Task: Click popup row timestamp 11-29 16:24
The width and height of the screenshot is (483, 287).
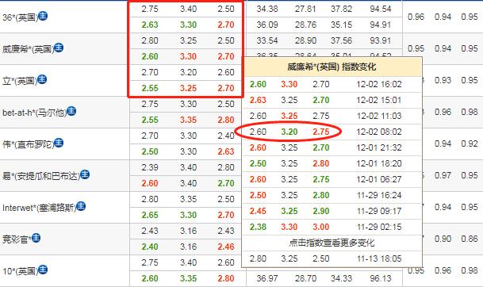Action: 379,195
